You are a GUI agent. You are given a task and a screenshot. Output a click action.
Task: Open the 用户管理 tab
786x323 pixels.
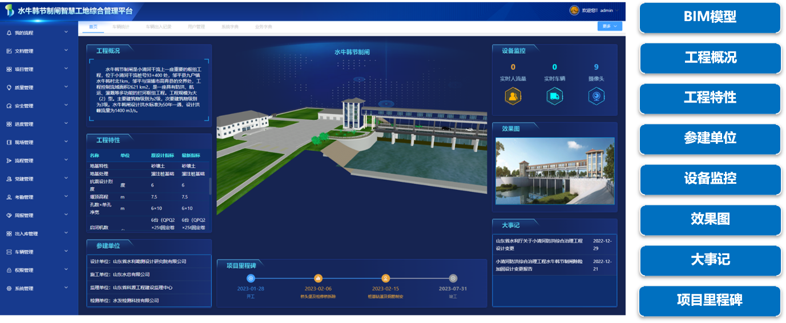(196, 27)
